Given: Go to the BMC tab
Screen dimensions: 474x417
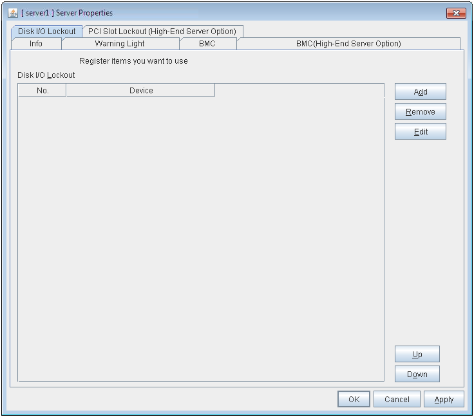Looking at the screenshot, I should (x=207, y=44).
